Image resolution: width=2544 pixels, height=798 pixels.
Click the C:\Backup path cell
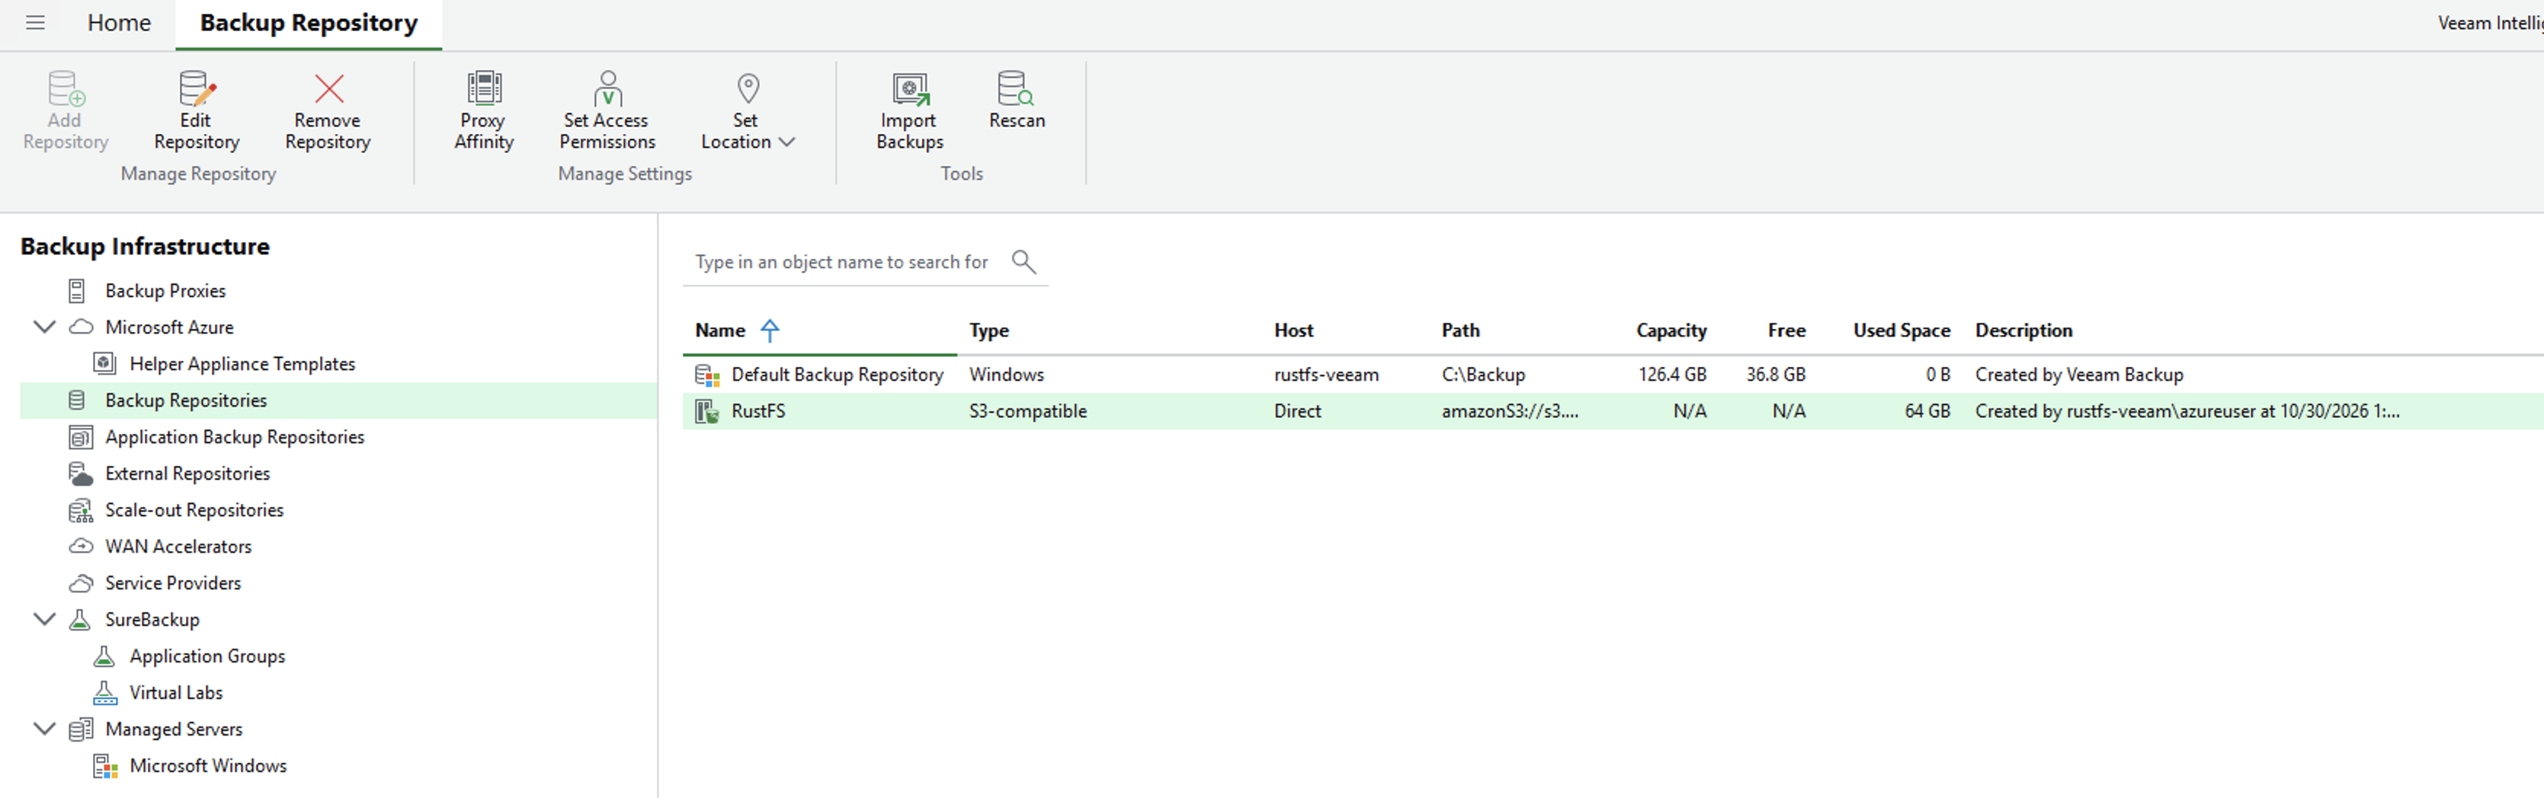1482,375
